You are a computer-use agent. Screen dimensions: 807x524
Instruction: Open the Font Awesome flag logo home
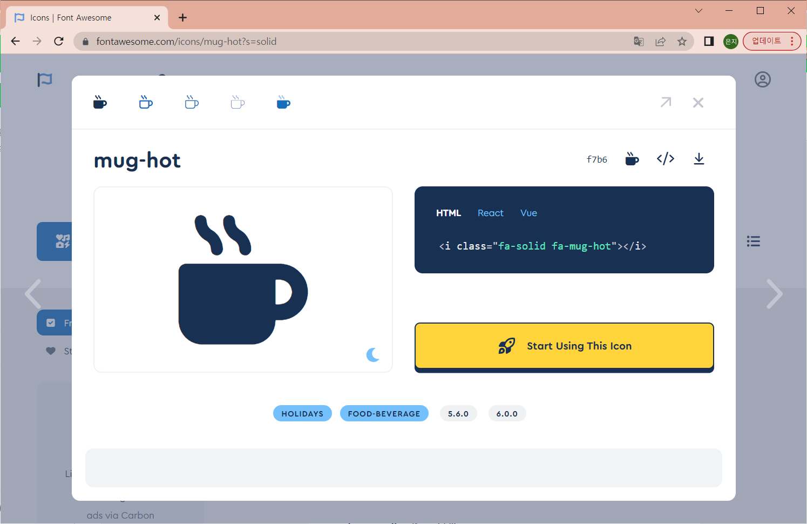tap(45, 79)
